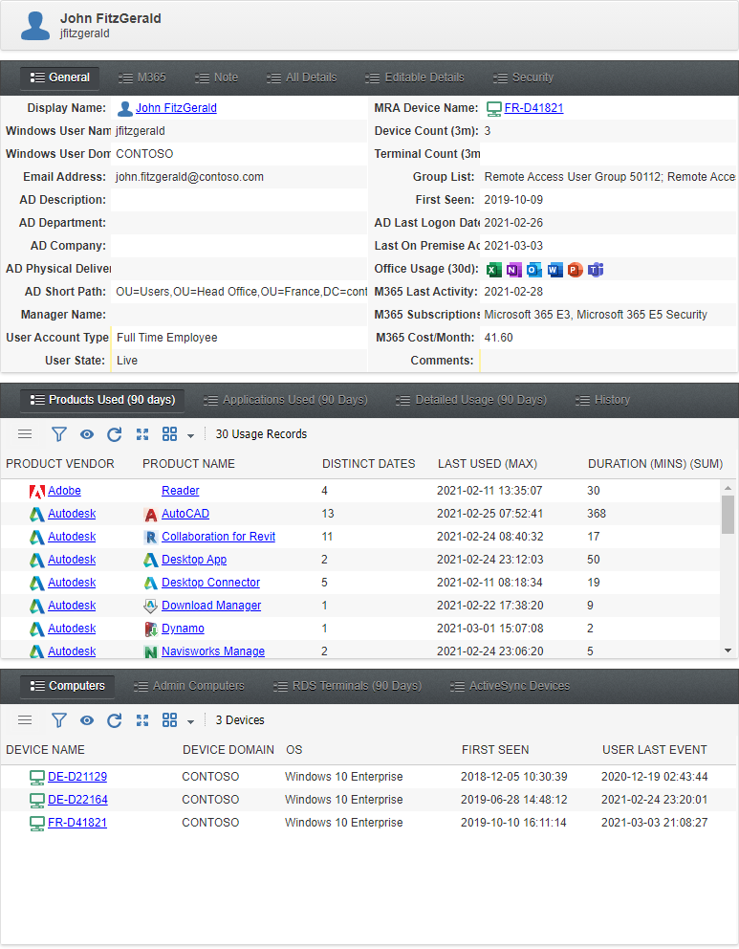This screenshot has height=949, width=739.
Task: Click the Navisworks Manage product icon
Action: coord(151,651)
